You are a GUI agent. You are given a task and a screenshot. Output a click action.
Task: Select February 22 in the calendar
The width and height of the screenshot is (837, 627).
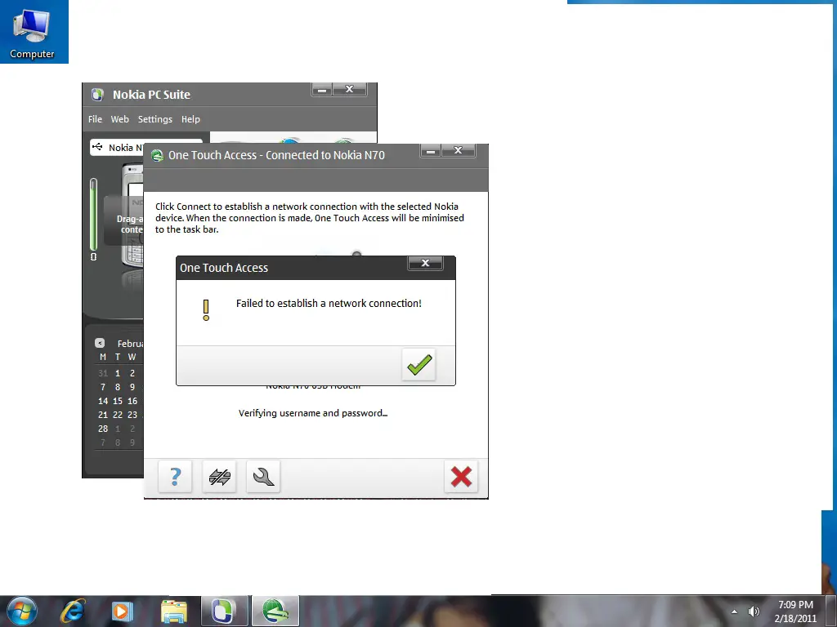pyautogui.click(x=118, y=415)
